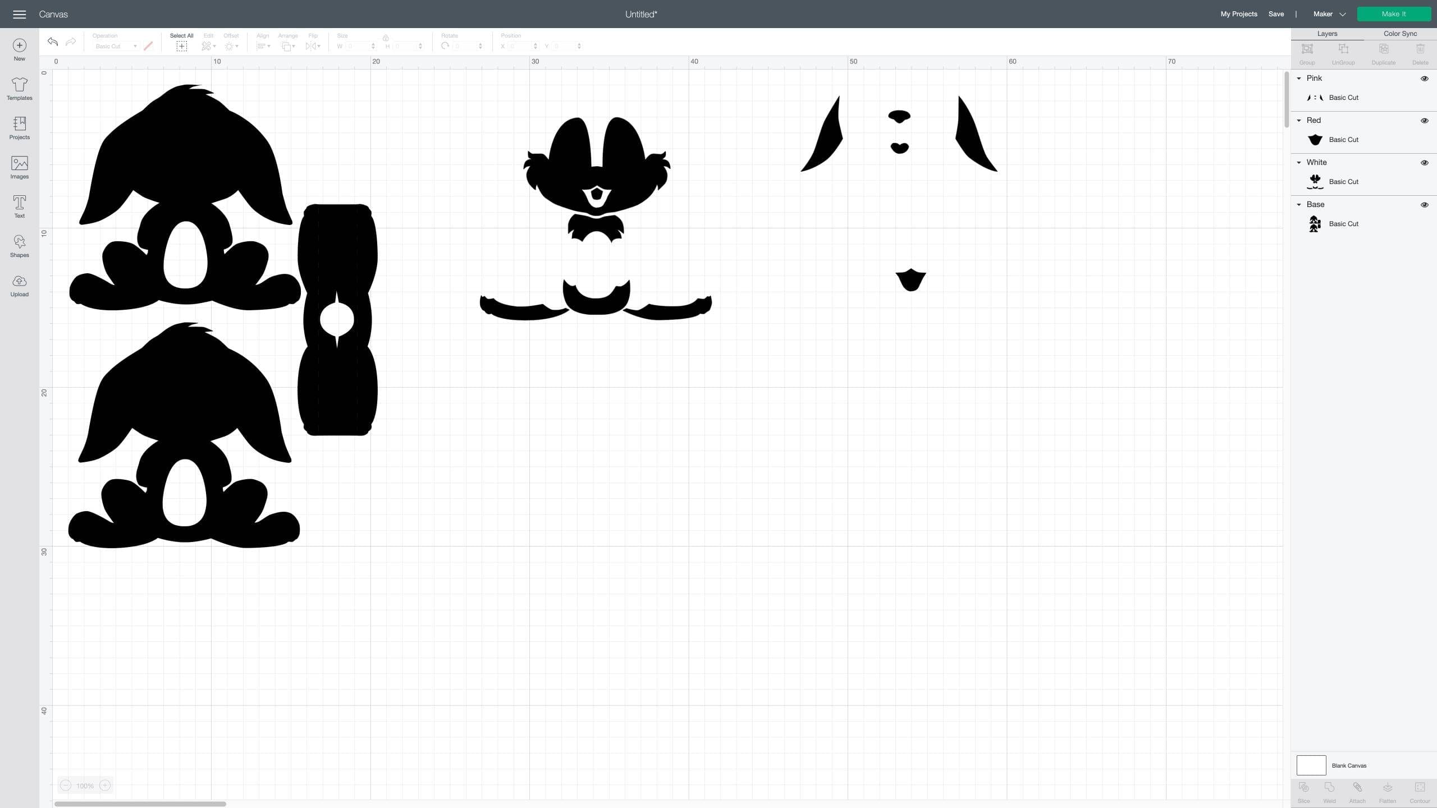The image size is (1437, 808).
Task: Click the Height size field
Action: coord(407,47)
